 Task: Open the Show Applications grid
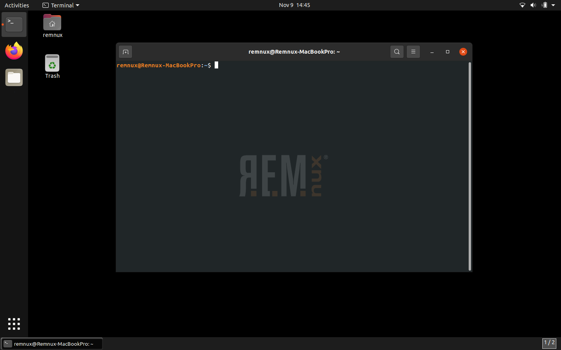[14, 324]
